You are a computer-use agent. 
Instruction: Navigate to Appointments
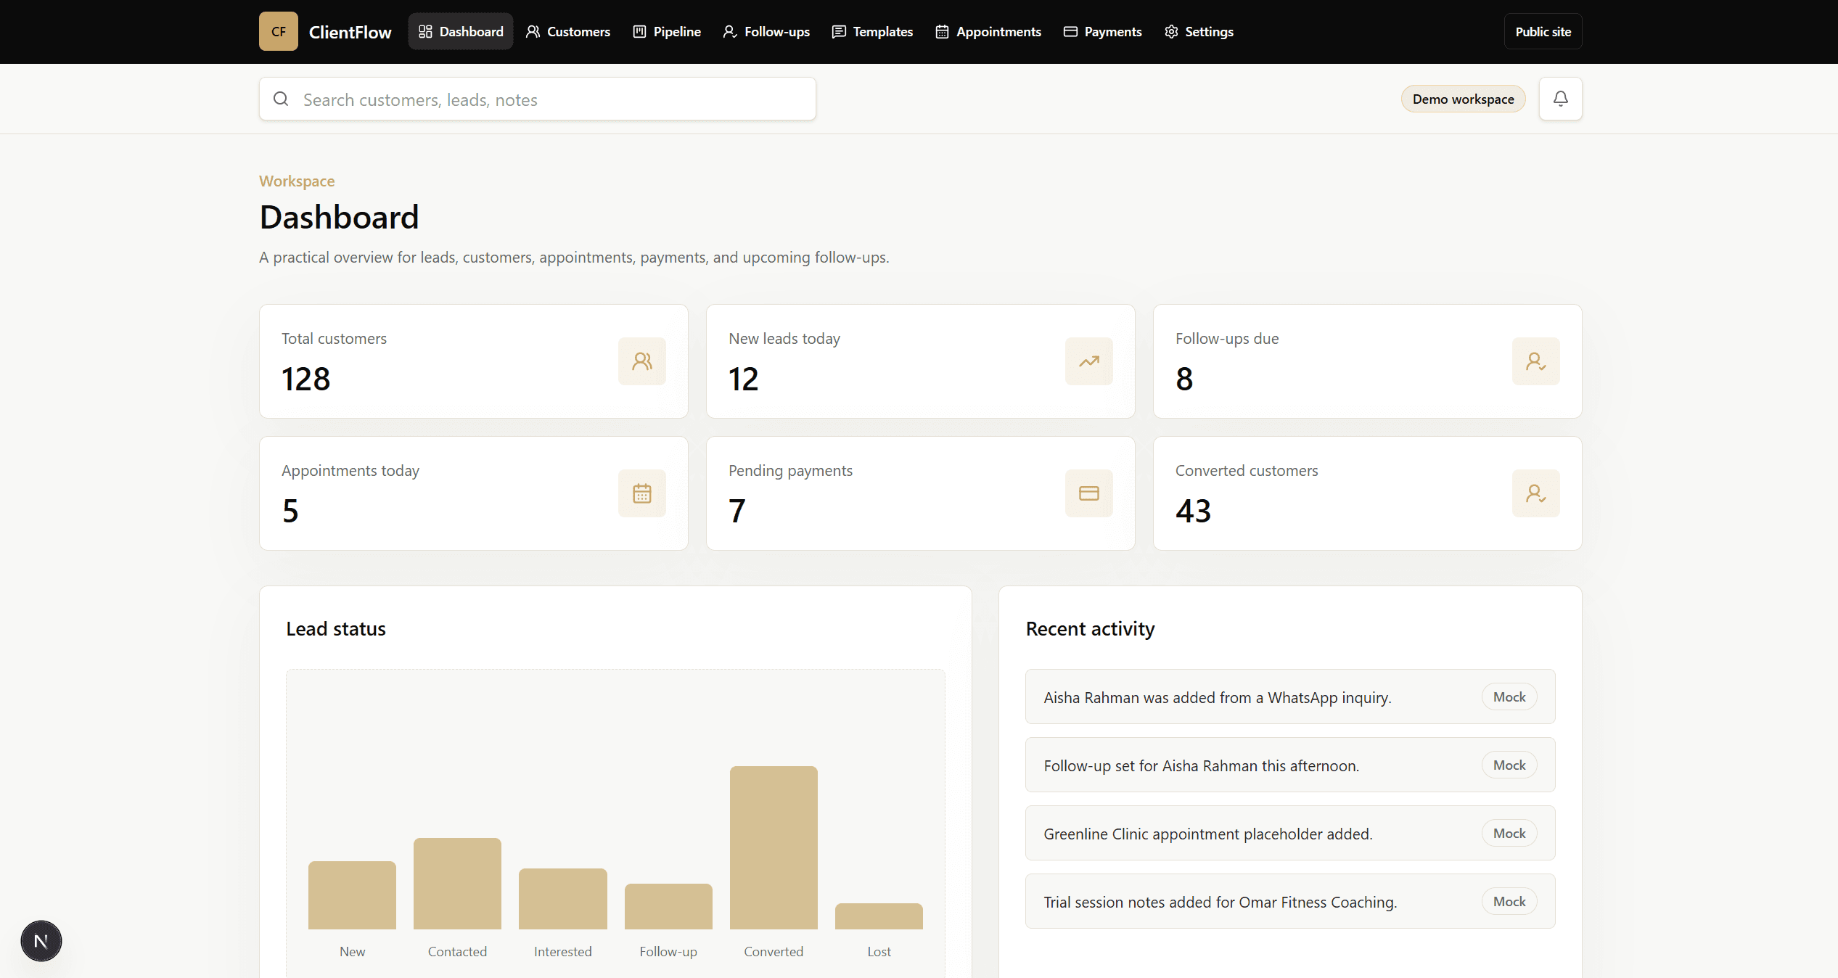point(988,31)
